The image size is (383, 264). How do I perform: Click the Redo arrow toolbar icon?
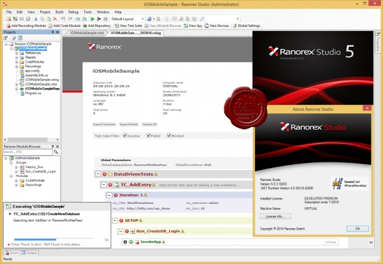[70, 19]
